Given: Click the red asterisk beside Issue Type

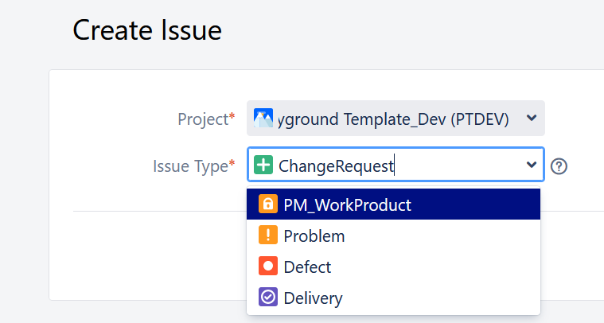Looking at the screenshot, I should coord(232,164).
